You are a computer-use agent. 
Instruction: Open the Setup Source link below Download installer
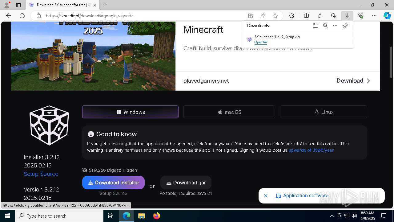113,193
